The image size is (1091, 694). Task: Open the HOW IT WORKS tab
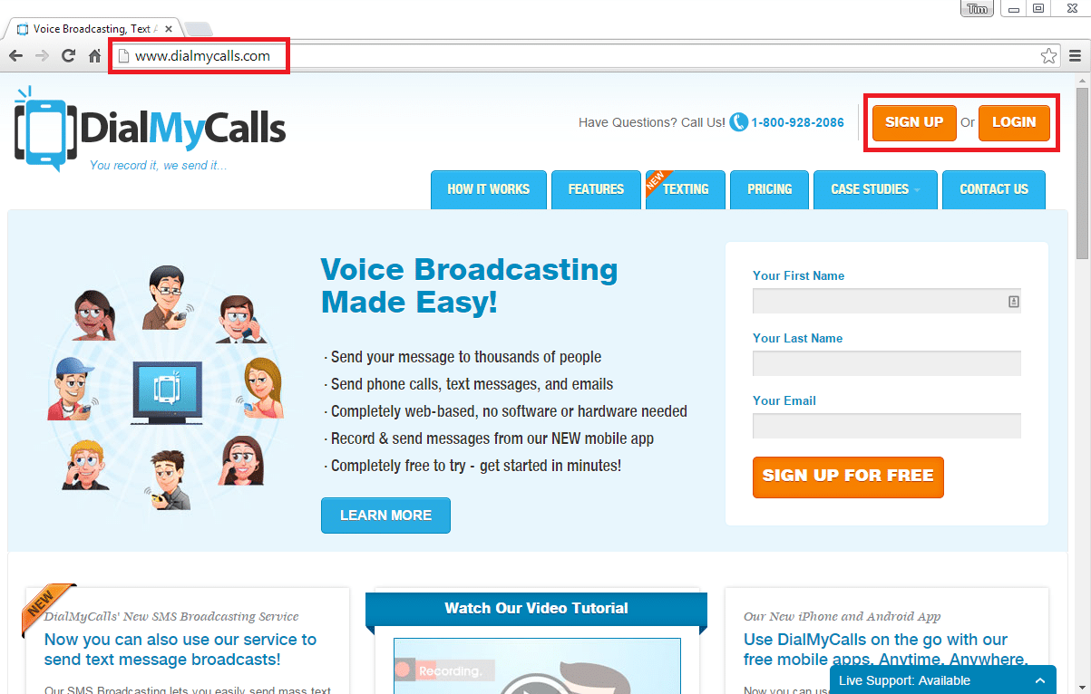click(489, 189)
